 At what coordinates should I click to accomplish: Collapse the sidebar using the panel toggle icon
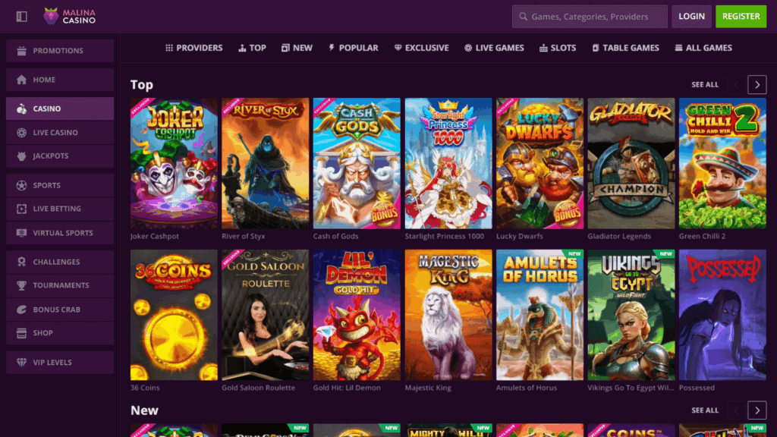pos(21,17)
